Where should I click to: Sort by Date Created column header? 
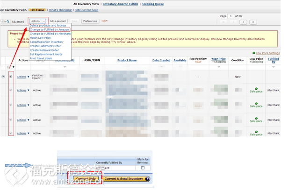coord(161,60)
